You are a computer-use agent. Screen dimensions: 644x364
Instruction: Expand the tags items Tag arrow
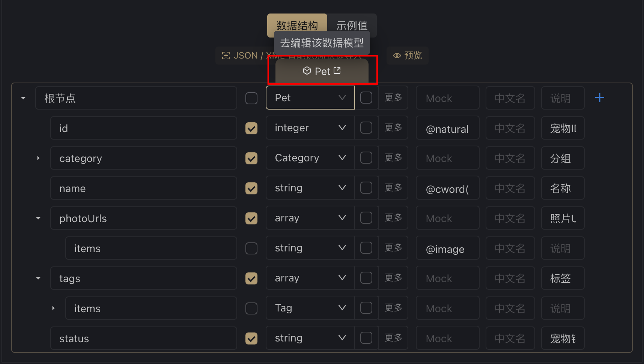click(x=53, y=308)
